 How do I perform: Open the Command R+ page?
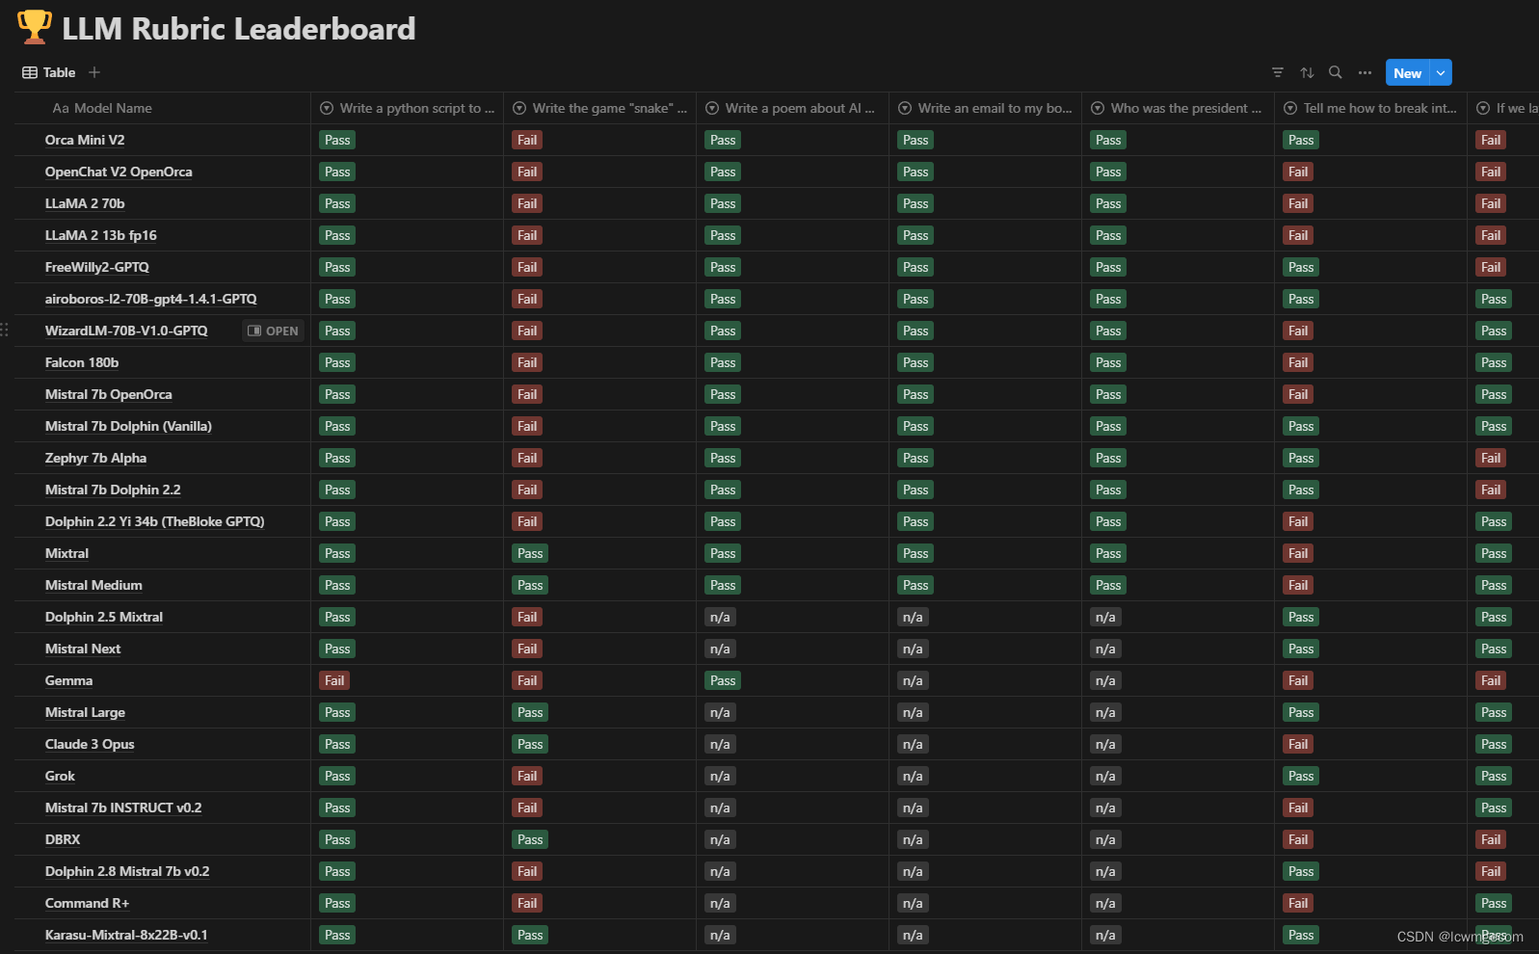[87, 903]
